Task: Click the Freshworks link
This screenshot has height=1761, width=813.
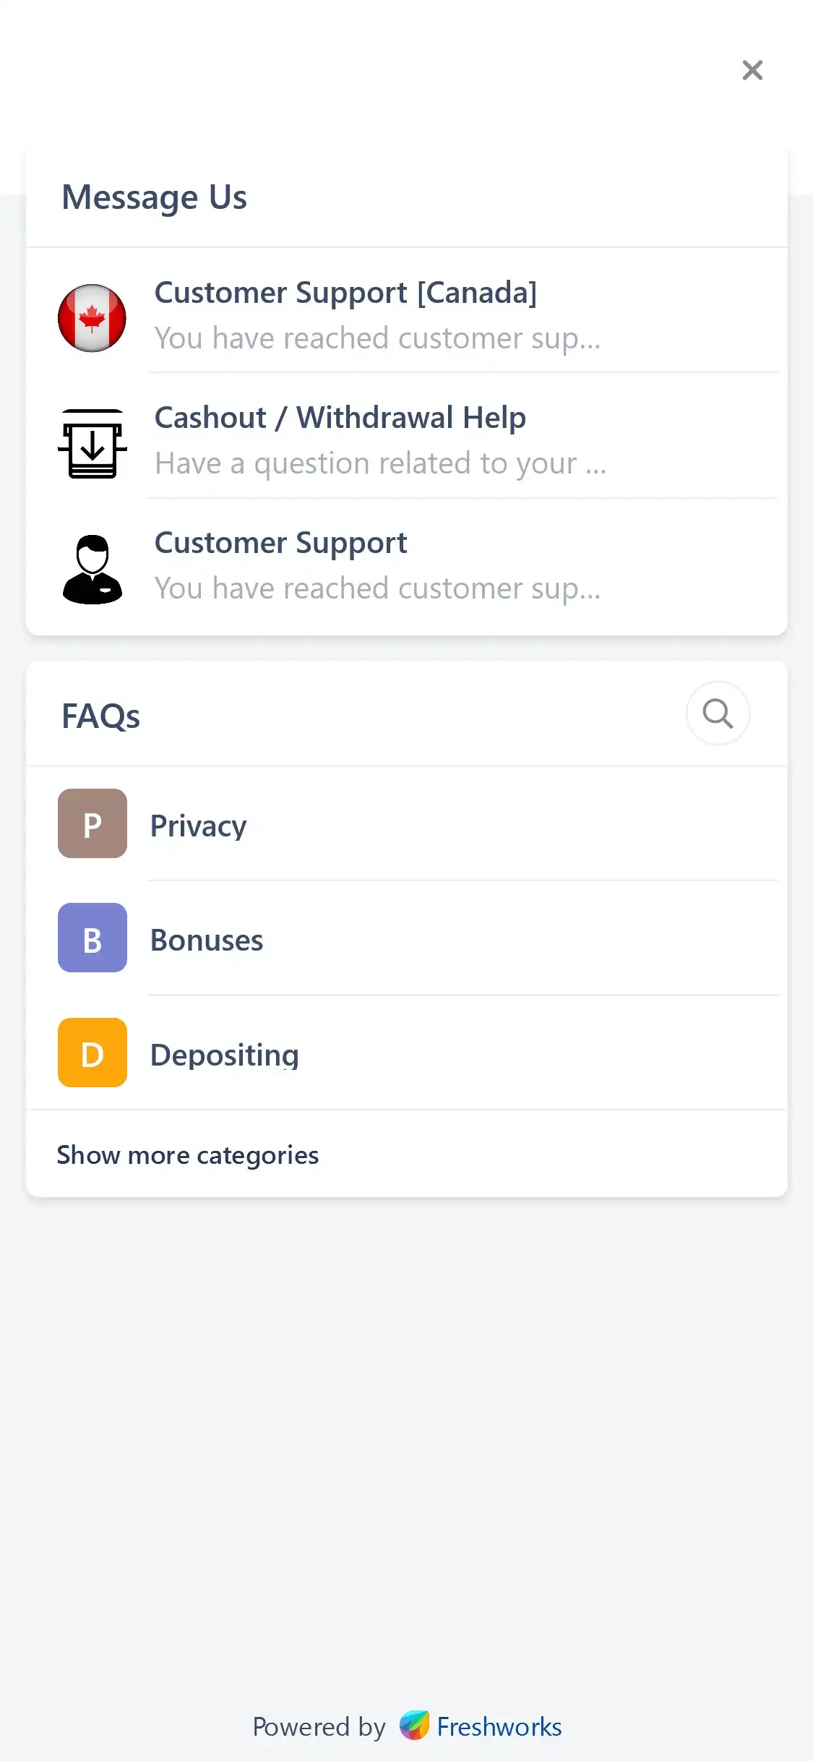Action: click(x=499, y=1727)
